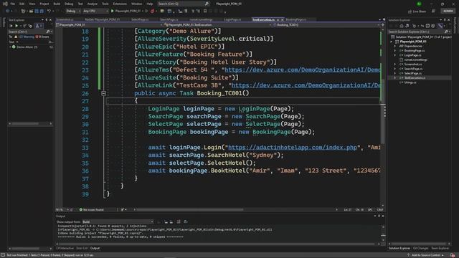Click the editor split window handle
This screenshot has height=258, width=459.
[382, 25]
